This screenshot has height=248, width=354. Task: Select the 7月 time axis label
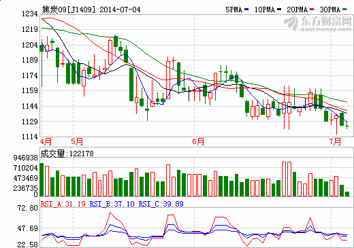(x=335, y=142)
